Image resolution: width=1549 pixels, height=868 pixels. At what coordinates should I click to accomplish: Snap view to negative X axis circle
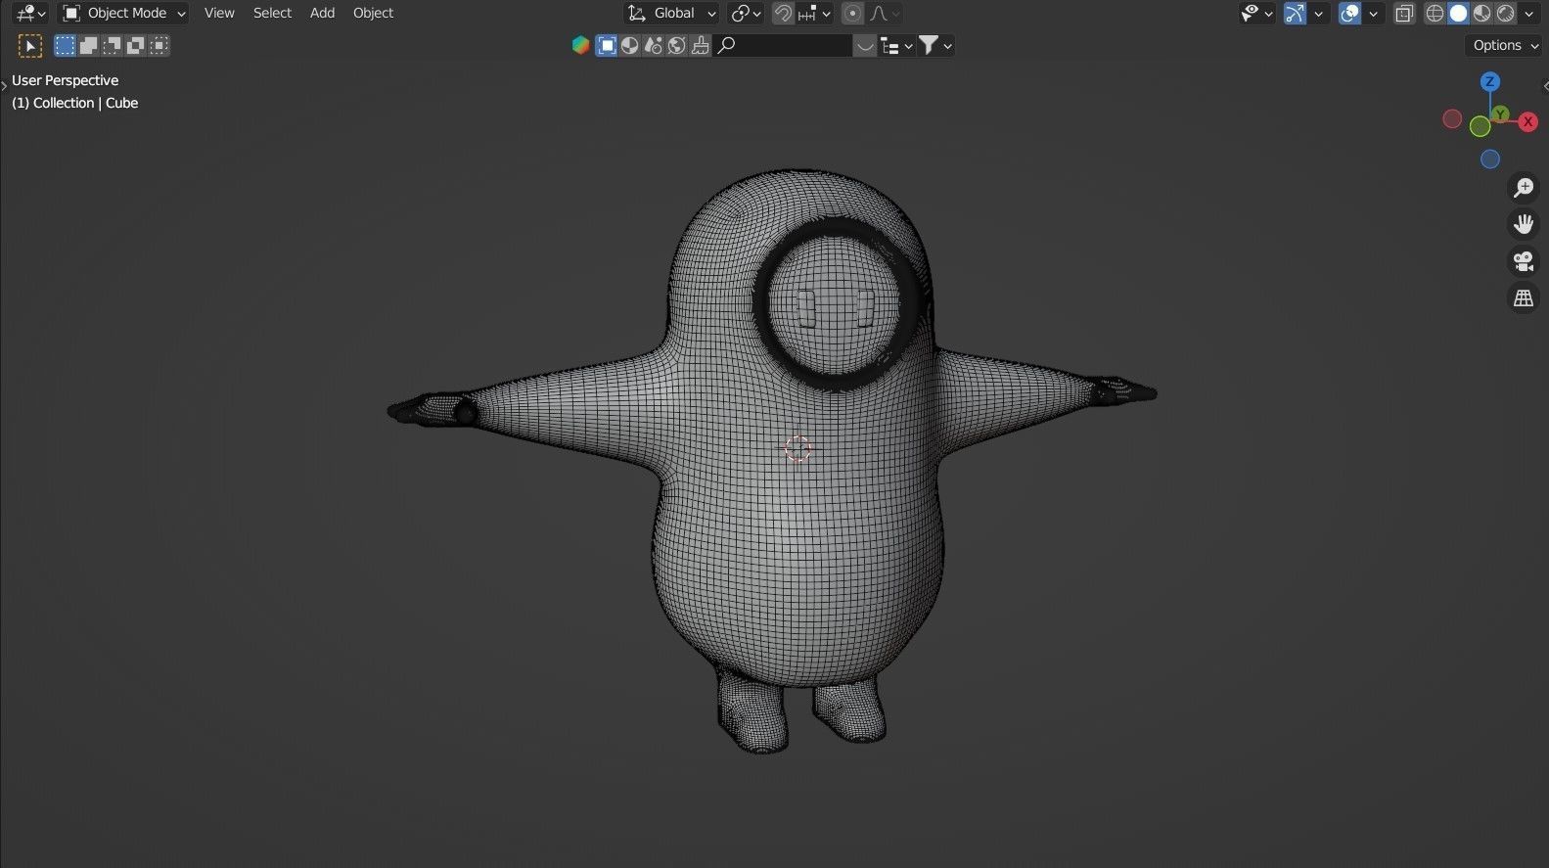click(x=1452, y=118)
